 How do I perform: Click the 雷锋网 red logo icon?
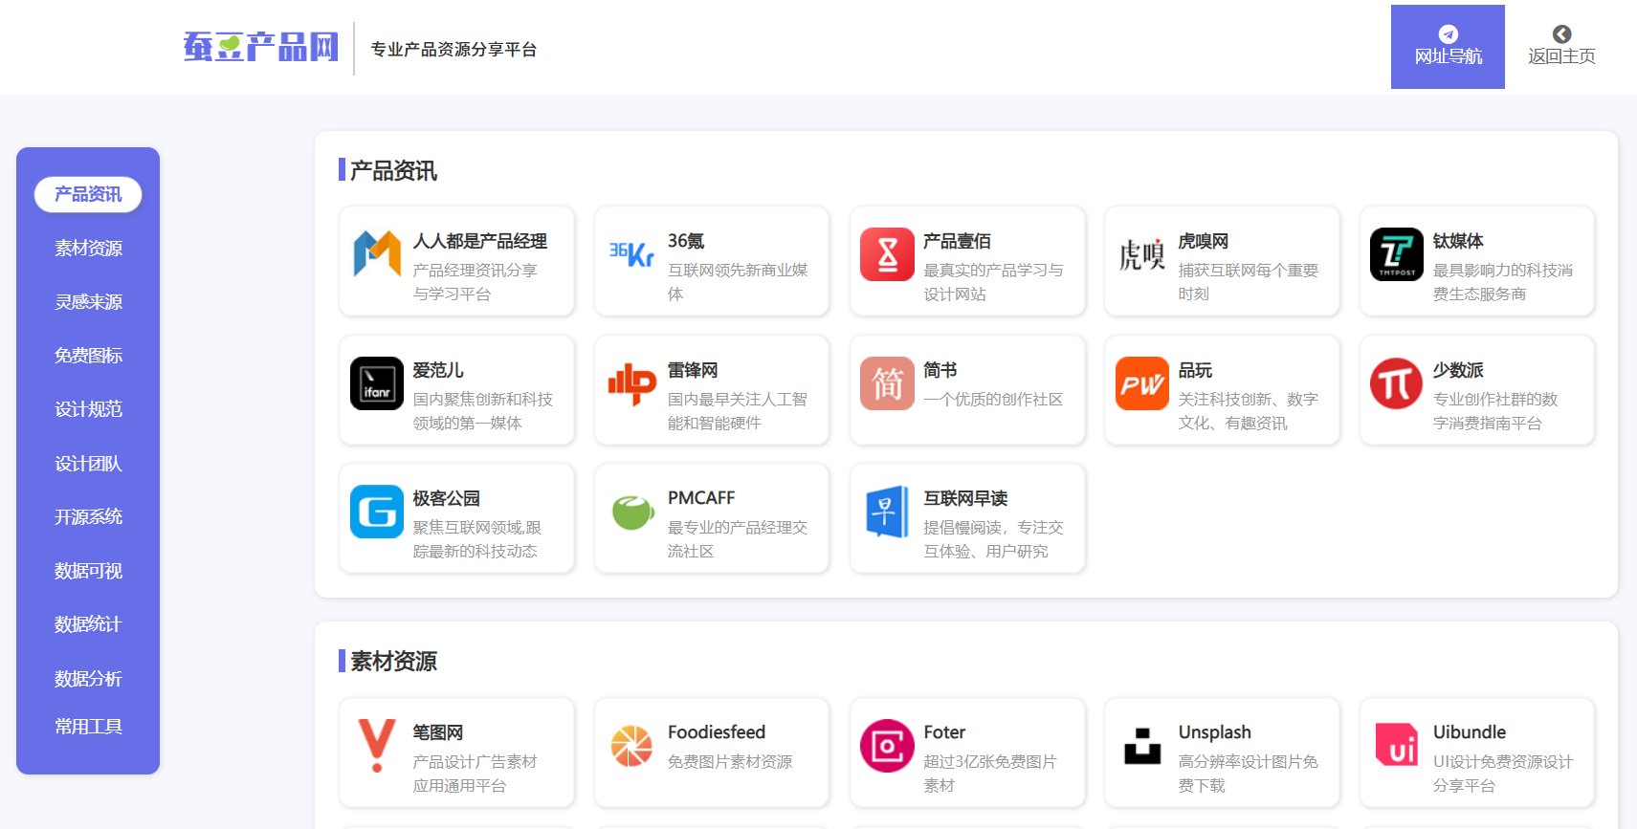(631, 383)
